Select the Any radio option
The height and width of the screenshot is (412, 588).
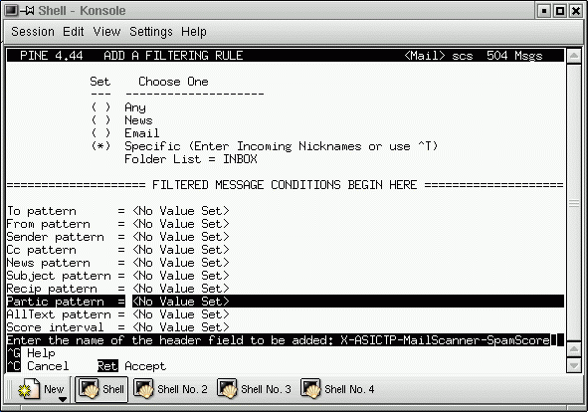(x=100, y=107)
